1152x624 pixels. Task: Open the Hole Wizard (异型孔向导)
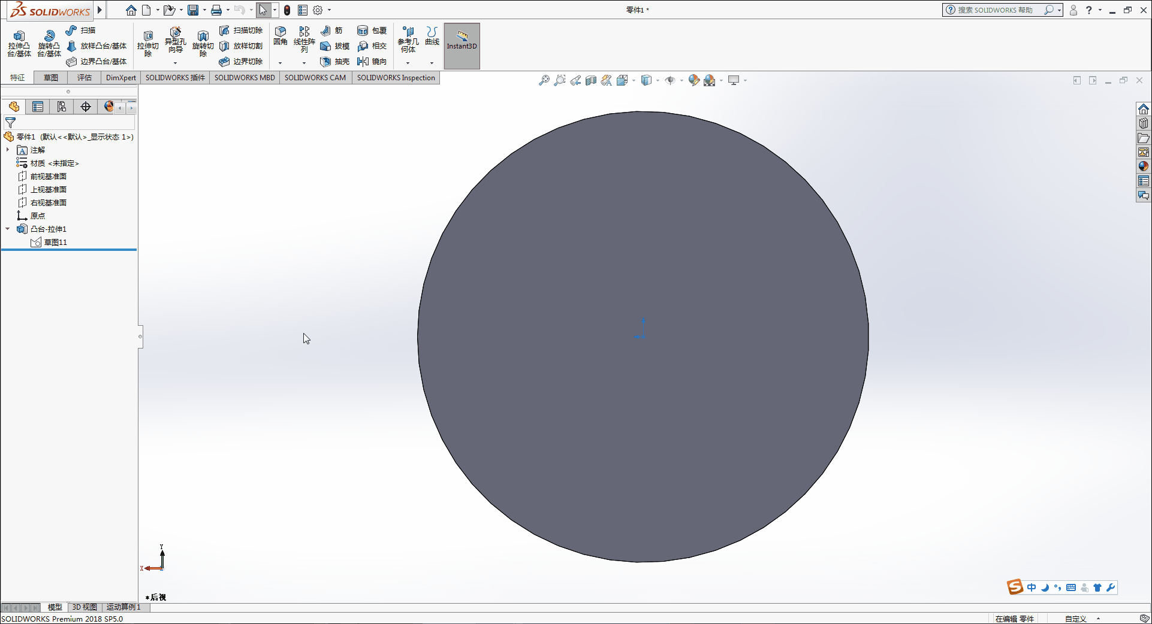coord(176,40)
